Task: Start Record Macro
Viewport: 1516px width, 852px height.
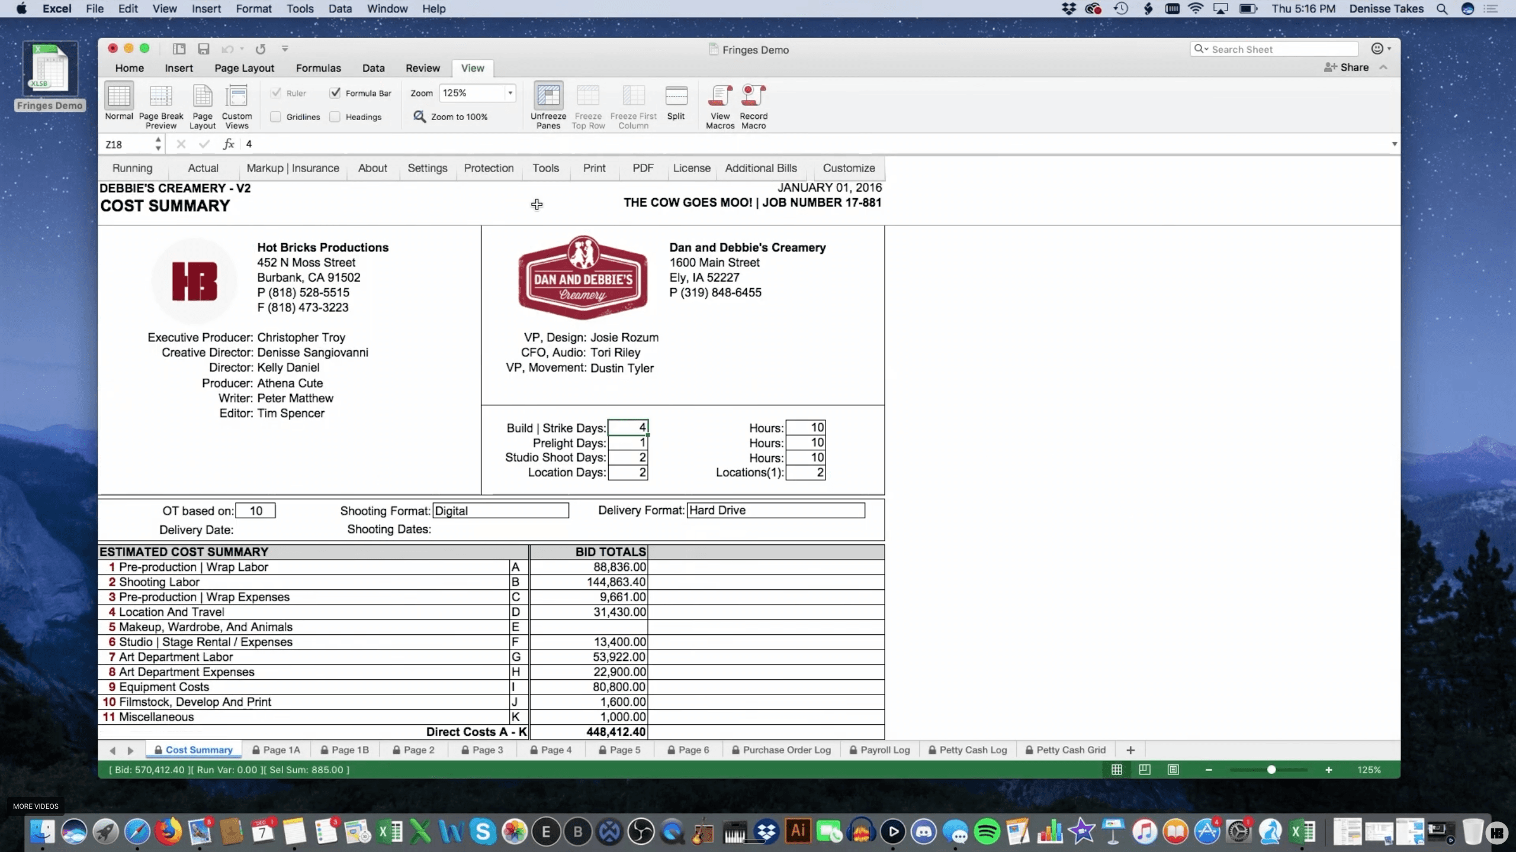Action: 753,96
